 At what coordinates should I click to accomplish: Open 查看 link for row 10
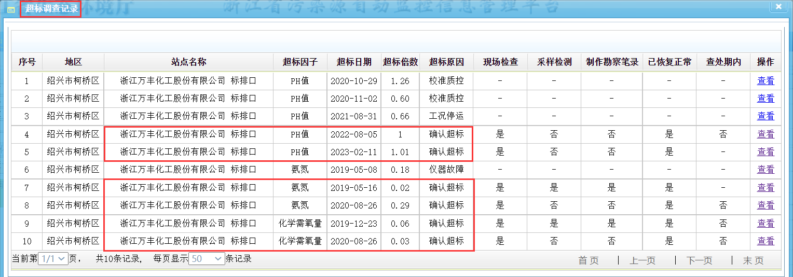click(x=765, y=241)
